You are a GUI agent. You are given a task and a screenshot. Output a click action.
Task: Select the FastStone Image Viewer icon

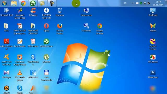[x=20, y=60]
